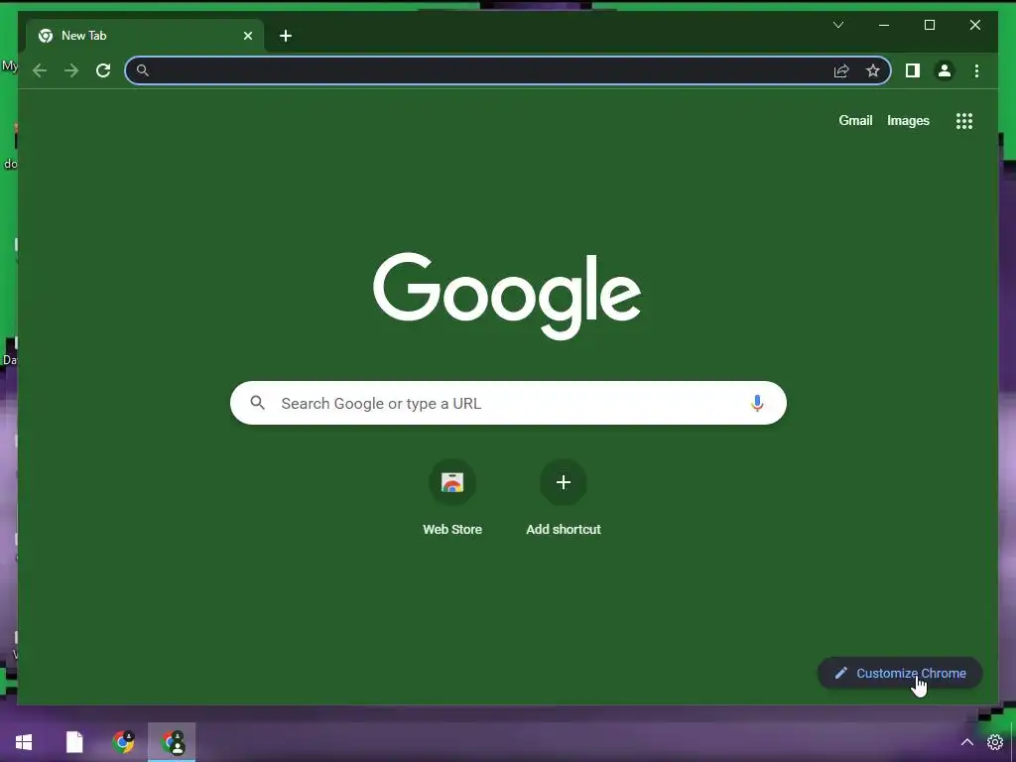The image size is (1016, 762).
Task: Click the magnifier icon in Google search box
Action: (x=257, y=403)
